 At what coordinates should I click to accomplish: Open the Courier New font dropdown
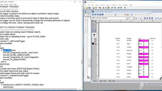[127, 18]
